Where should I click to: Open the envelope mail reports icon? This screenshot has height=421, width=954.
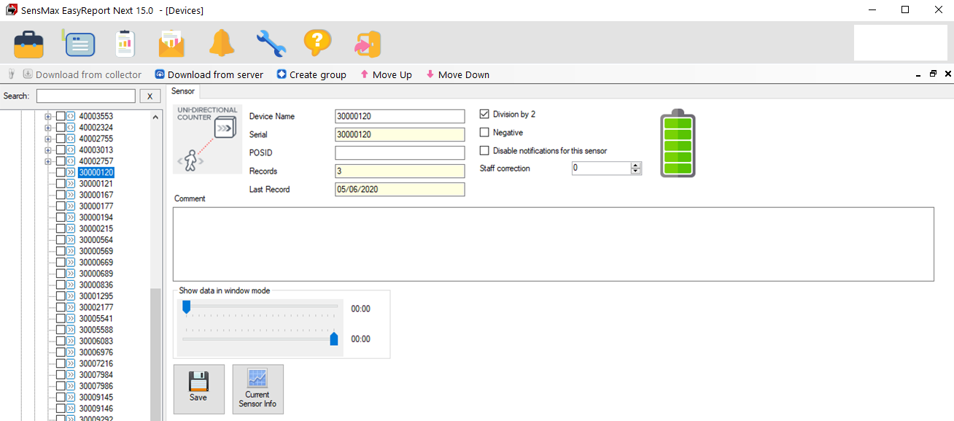point(172,44)
